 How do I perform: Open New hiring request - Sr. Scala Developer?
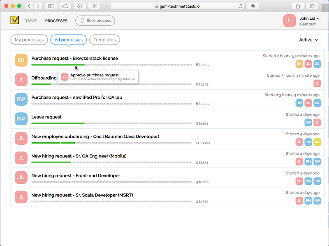click(x=82, y=195)
